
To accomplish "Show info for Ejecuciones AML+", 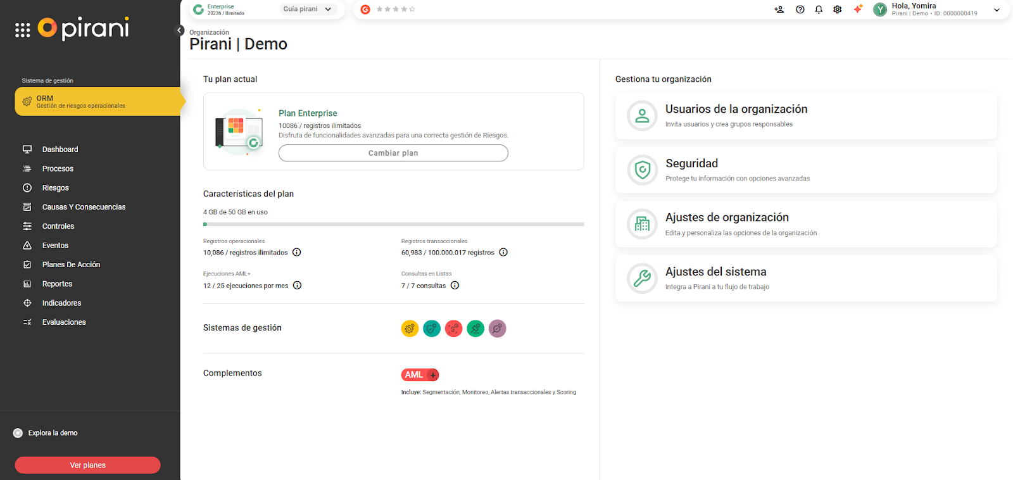I will coord(297,286).
